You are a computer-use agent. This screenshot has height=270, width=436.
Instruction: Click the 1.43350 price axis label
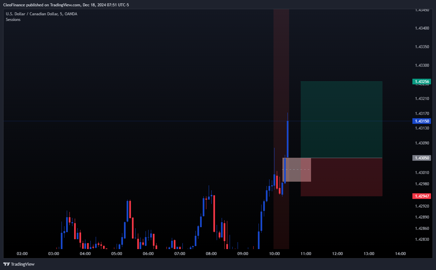[422, 47]
